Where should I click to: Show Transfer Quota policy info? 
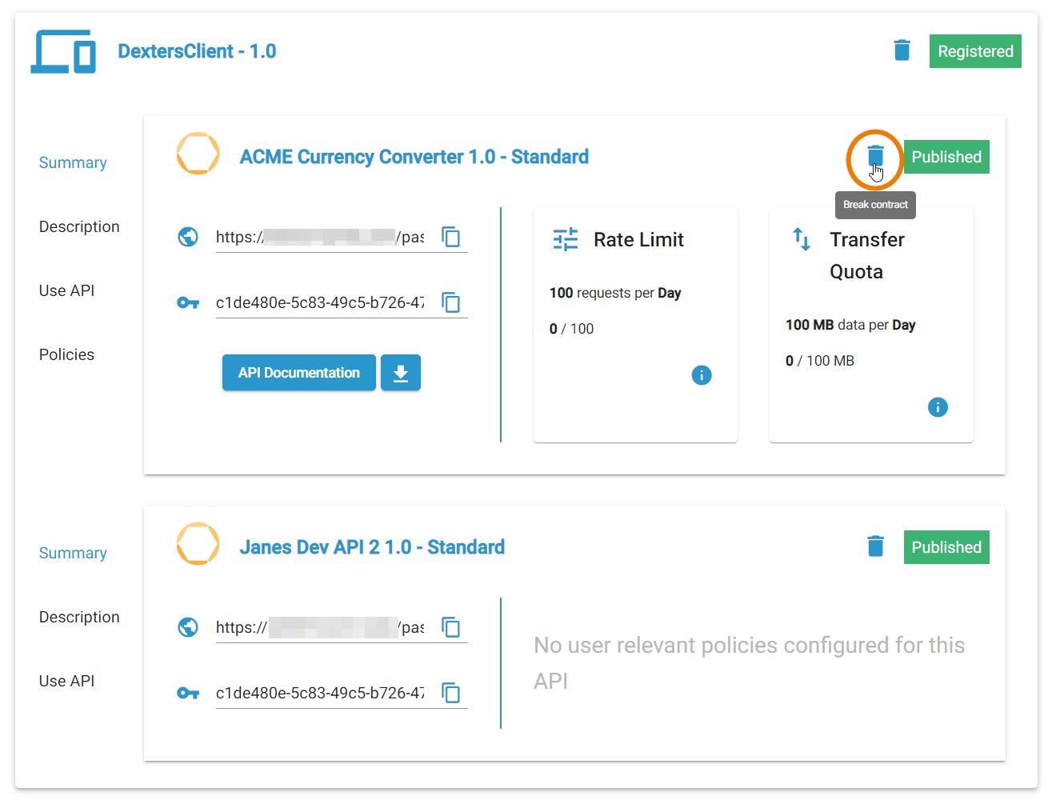point(937,407)
